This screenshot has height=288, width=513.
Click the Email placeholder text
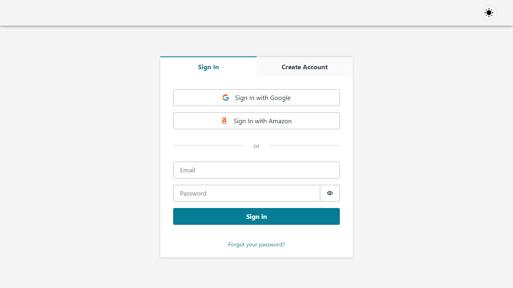tap(188, 170)
